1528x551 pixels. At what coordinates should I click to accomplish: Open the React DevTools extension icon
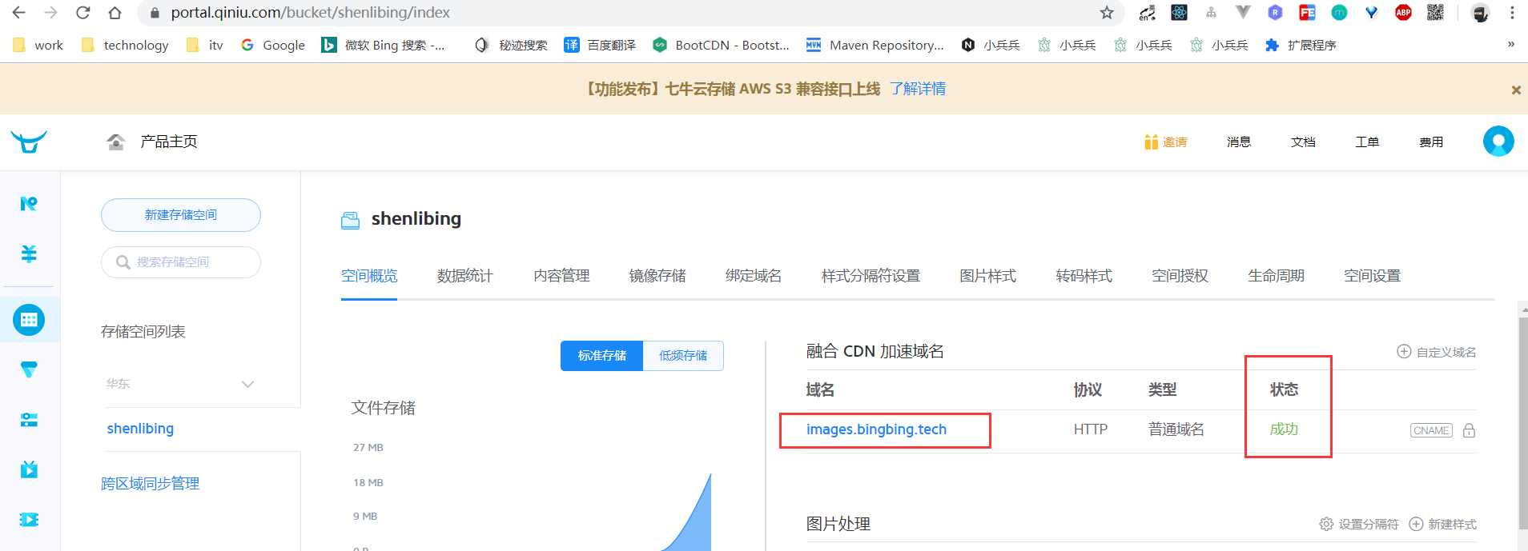[1179, 13]
